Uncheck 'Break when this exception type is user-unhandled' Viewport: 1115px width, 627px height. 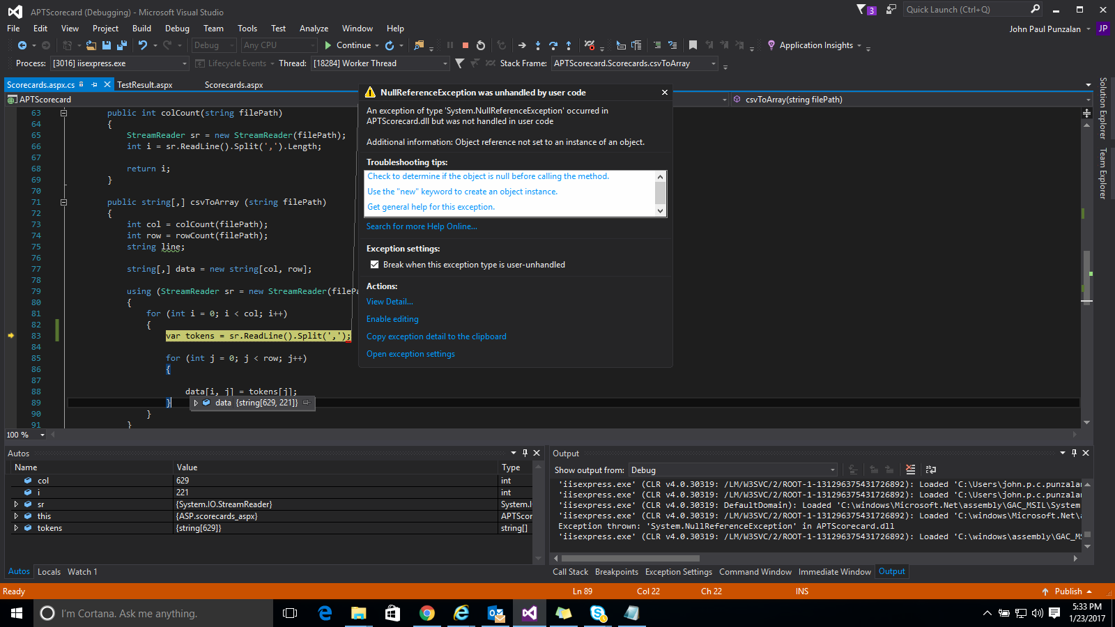tap(375, 265)
